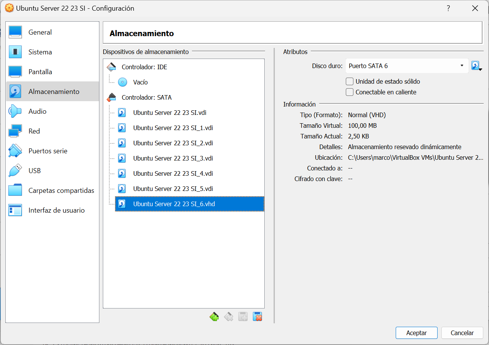Open the Puertos serie section
This screenshot has height=345, width=489.
point(53,151)
